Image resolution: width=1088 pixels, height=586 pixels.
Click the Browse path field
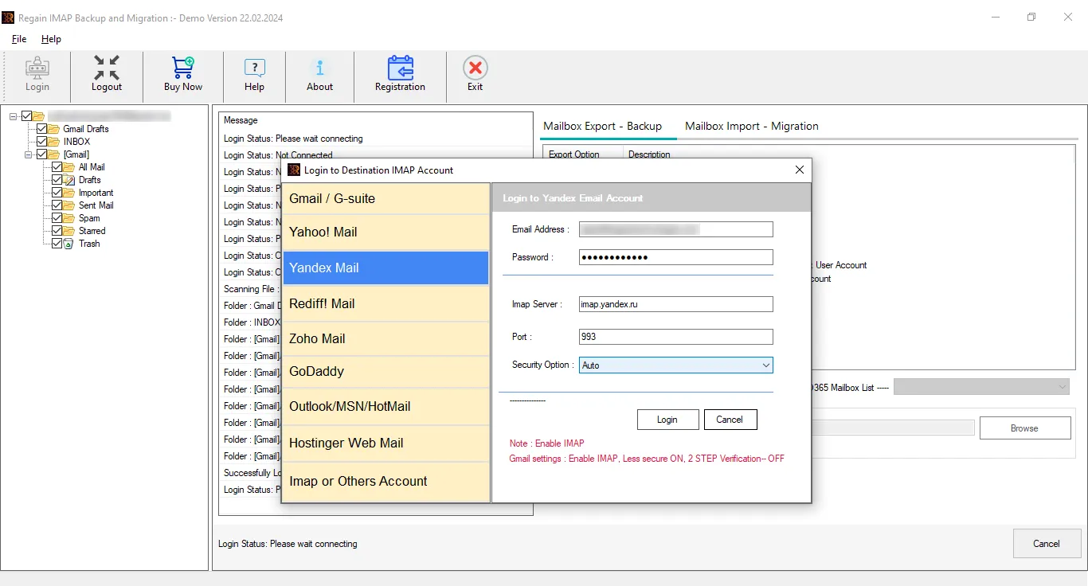892,428
